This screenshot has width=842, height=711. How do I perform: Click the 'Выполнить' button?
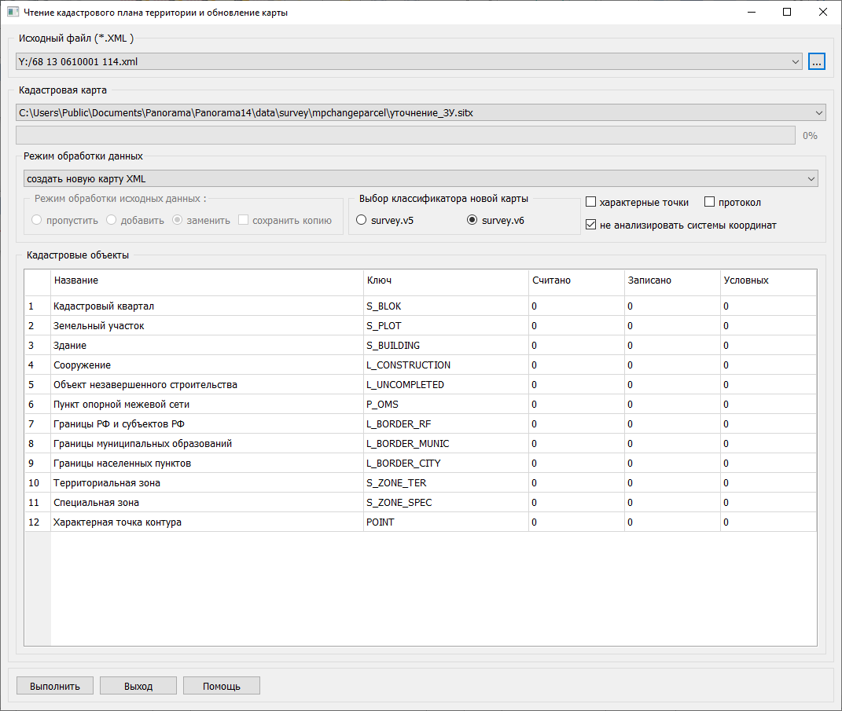click(x=55, y=686)
